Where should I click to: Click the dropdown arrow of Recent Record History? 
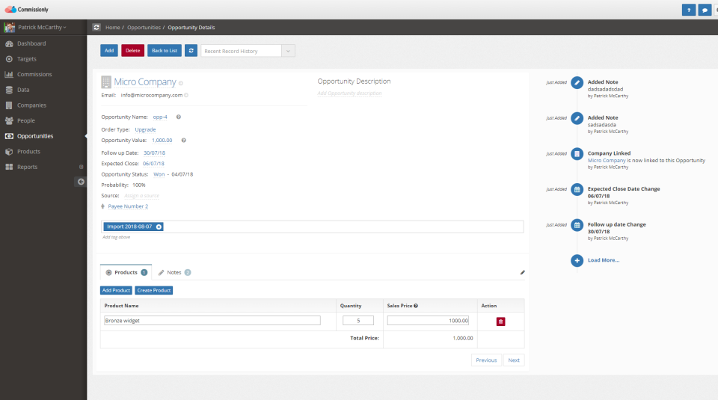288,51
